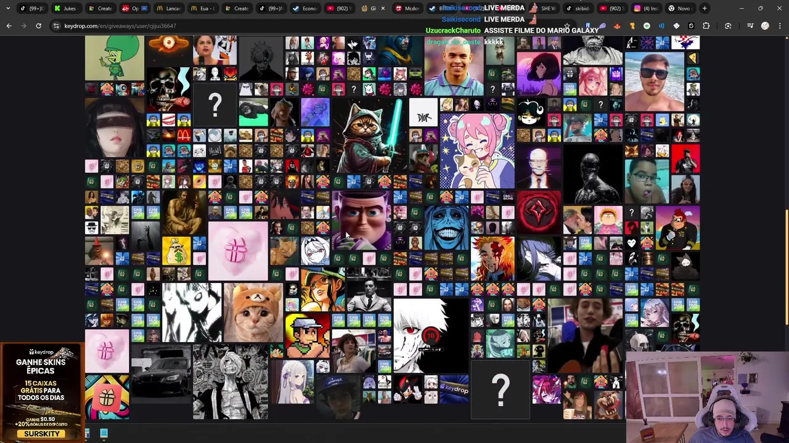The image size is (789, 443).
Task: Click the flame-haired anime avatar
Action: [493, 258]
